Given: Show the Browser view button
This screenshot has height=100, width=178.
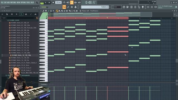Looking at the screenshot, I should pyautogui.click(x=139, y=7).
